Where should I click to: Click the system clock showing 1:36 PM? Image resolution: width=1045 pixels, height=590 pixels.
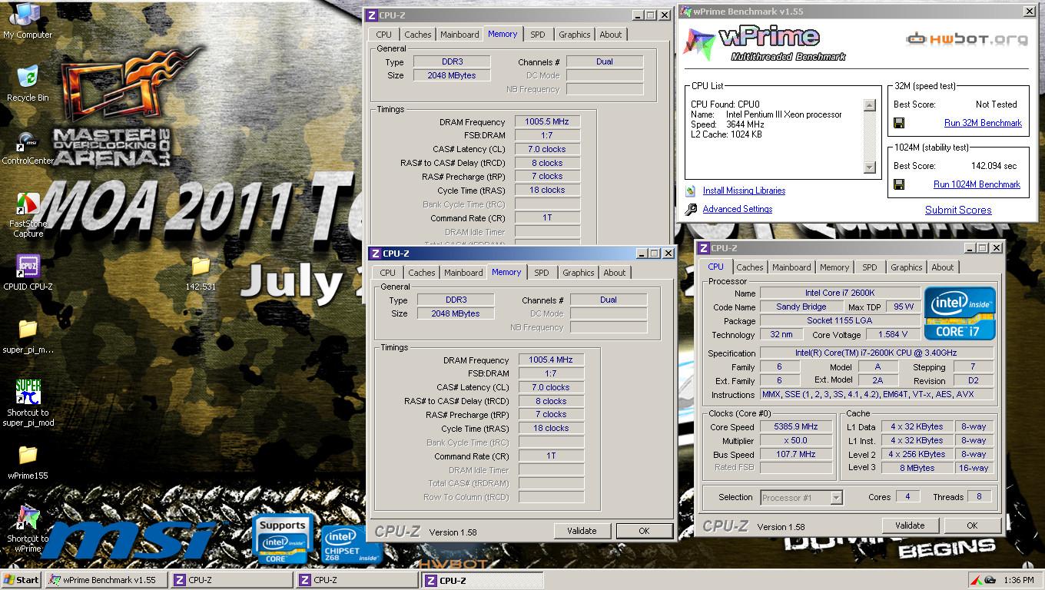click(1018, 580)
